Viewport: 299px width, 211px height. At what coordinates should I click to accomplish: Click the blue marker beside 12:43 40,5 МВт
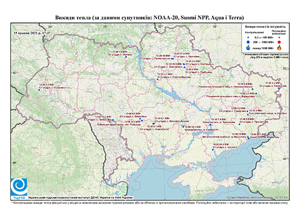coord(184,64)
